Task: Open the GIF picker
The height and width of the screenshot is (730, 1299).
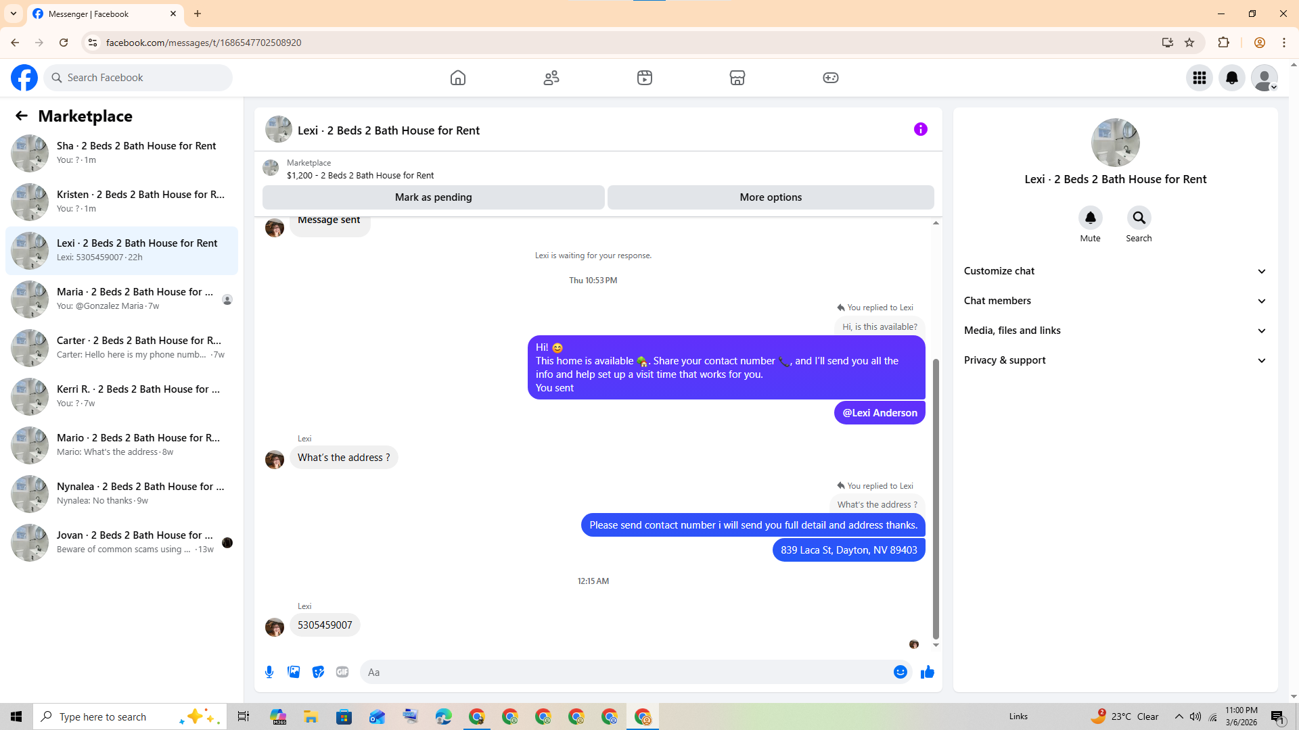Action: pos(342,672)
